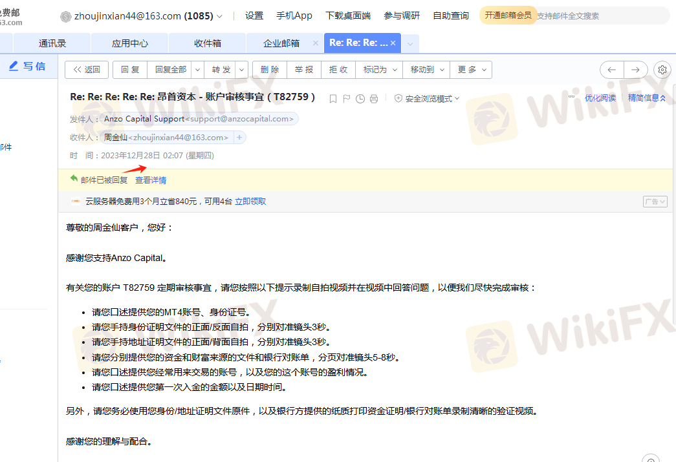Print the email with the printer icon
Image resolution: width=676 pixels, height=462 pixels.
pyautogui.click(x=374, y=99)
